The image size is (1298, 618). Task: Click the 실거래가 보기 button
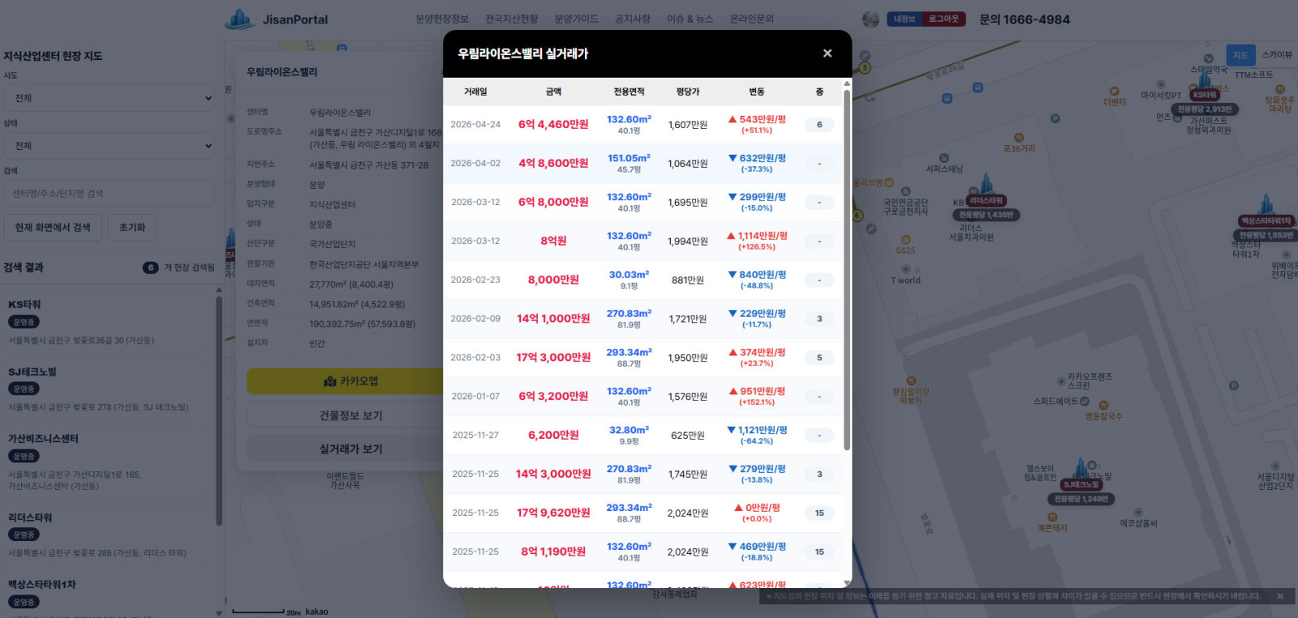click(x=350, y=448)
